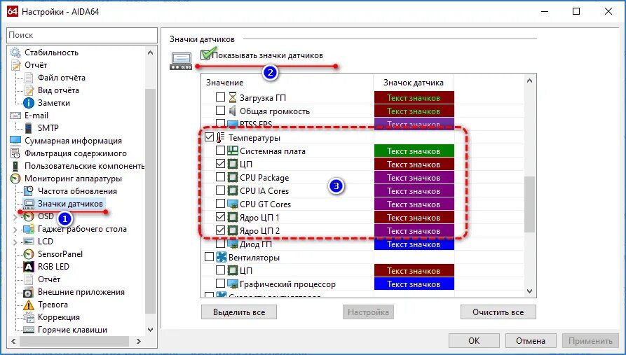The width and height of the screenshot is (626, 355).
Task: Expand the LCD tree node
Action: tap(15, 242)
